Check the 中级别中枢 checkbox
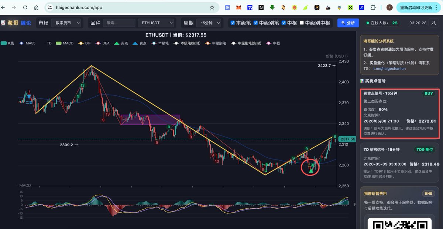 pyautogui.click(x=302, y=23)
